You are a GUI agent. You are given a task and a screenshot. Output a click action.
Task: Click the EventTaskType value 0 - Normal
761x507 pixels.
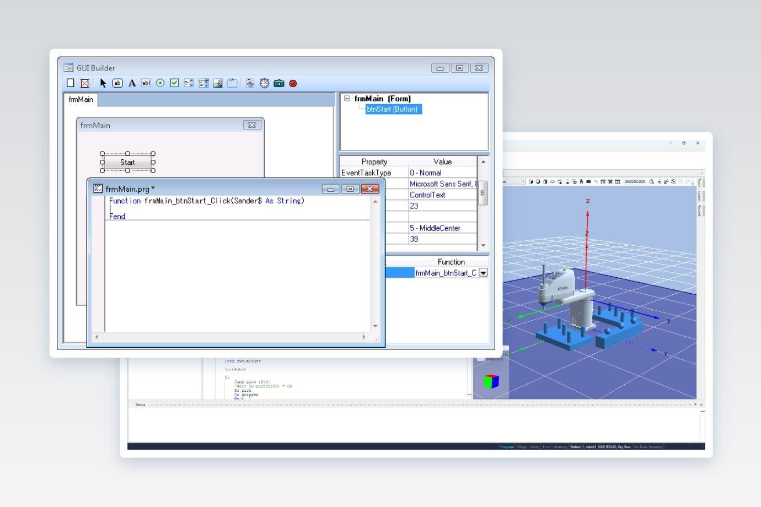tap(425, 172)
